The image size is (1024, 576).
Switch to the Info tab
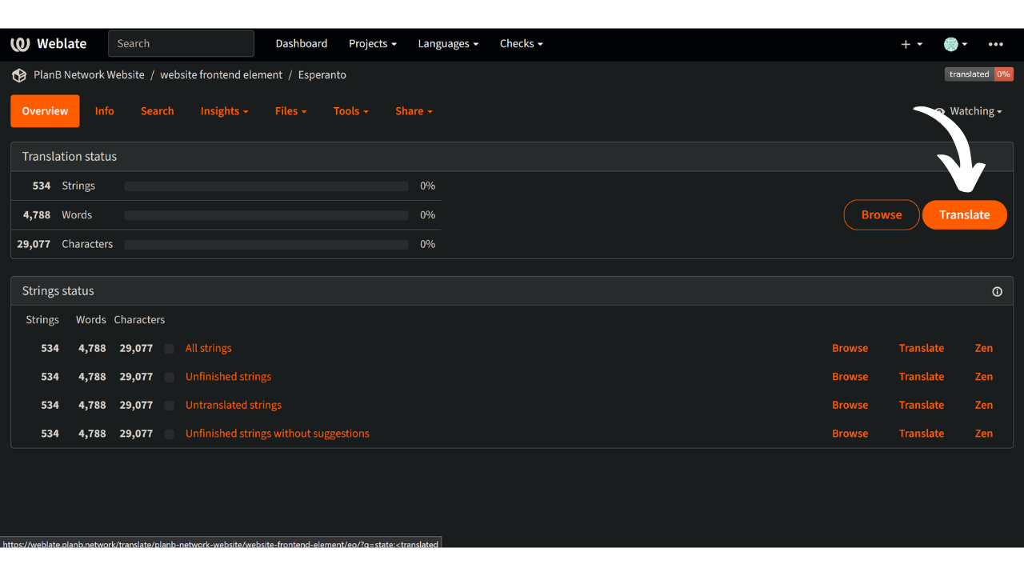104,111
